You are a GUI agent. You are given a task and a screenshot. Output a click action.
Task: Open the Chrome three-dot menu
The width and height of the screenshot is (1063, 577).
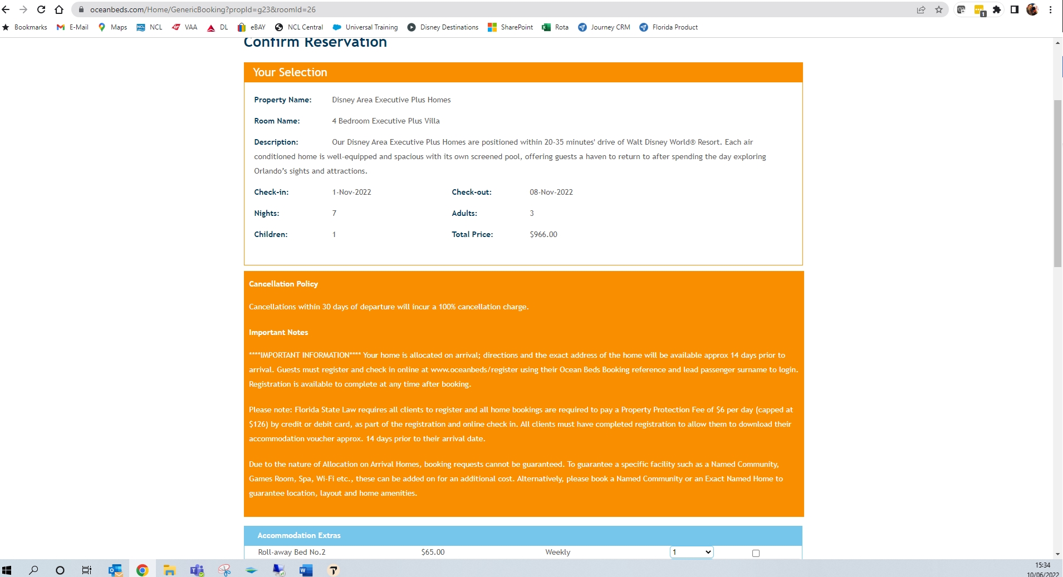point(1051,9)
